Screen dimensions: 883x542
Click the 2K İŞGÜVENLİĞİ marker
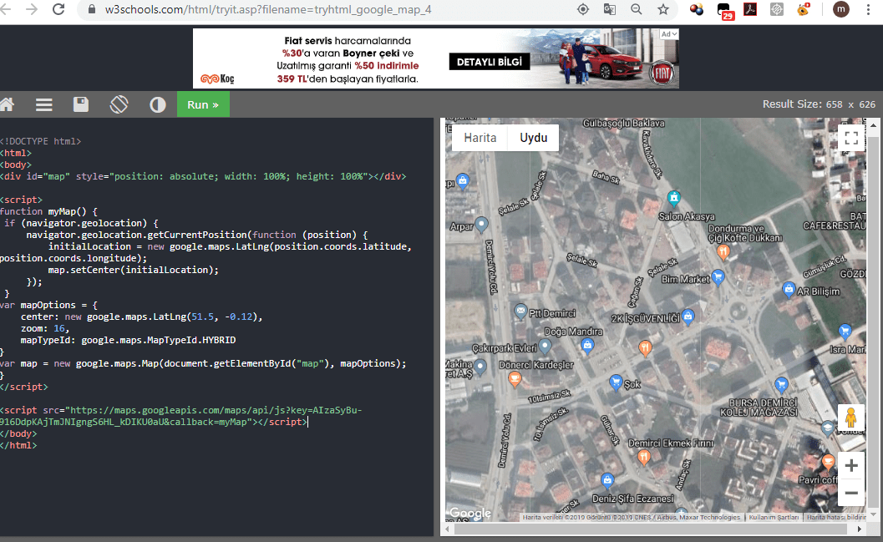(688, 317)
